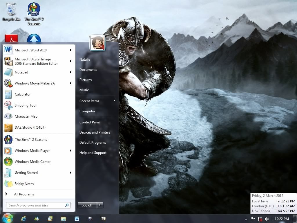The image size is (297, 223).
Task: Click the Internet Explorer taskbar icon
Action: [23, 219]
